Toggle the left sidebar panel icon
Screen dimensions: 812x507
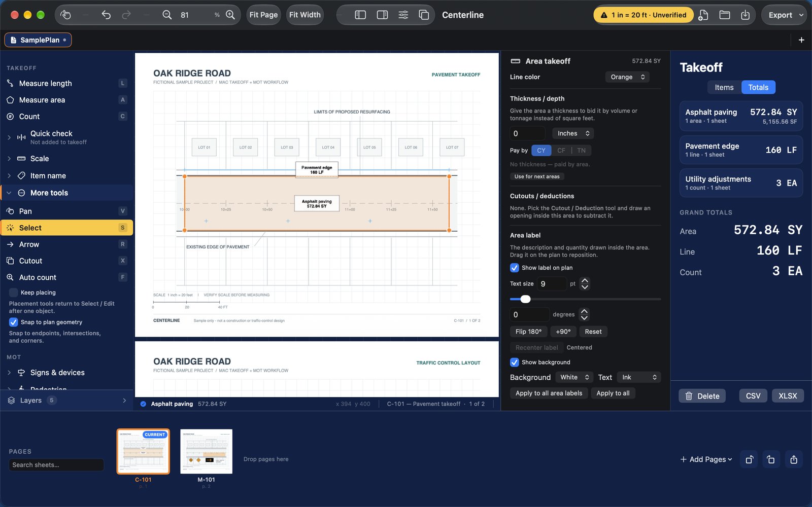coord(360,15)
